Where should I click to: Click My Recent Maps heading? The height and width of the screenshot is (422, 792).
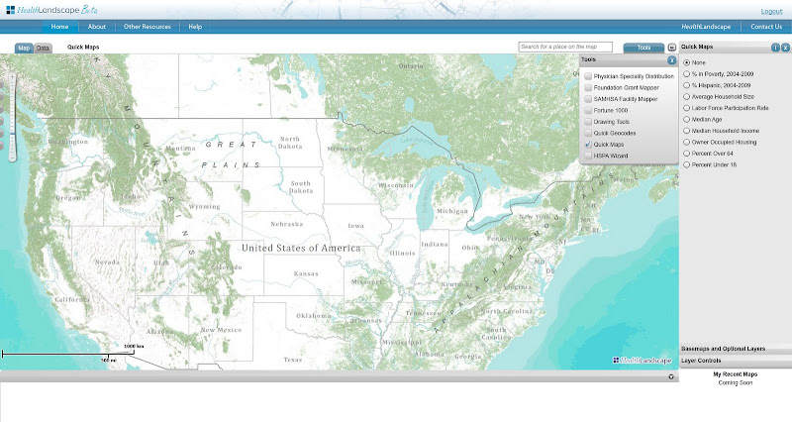click(x=735, y=374)
